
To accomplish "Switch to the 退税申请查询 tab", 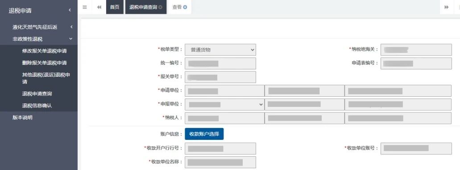I will click(146, 7).
